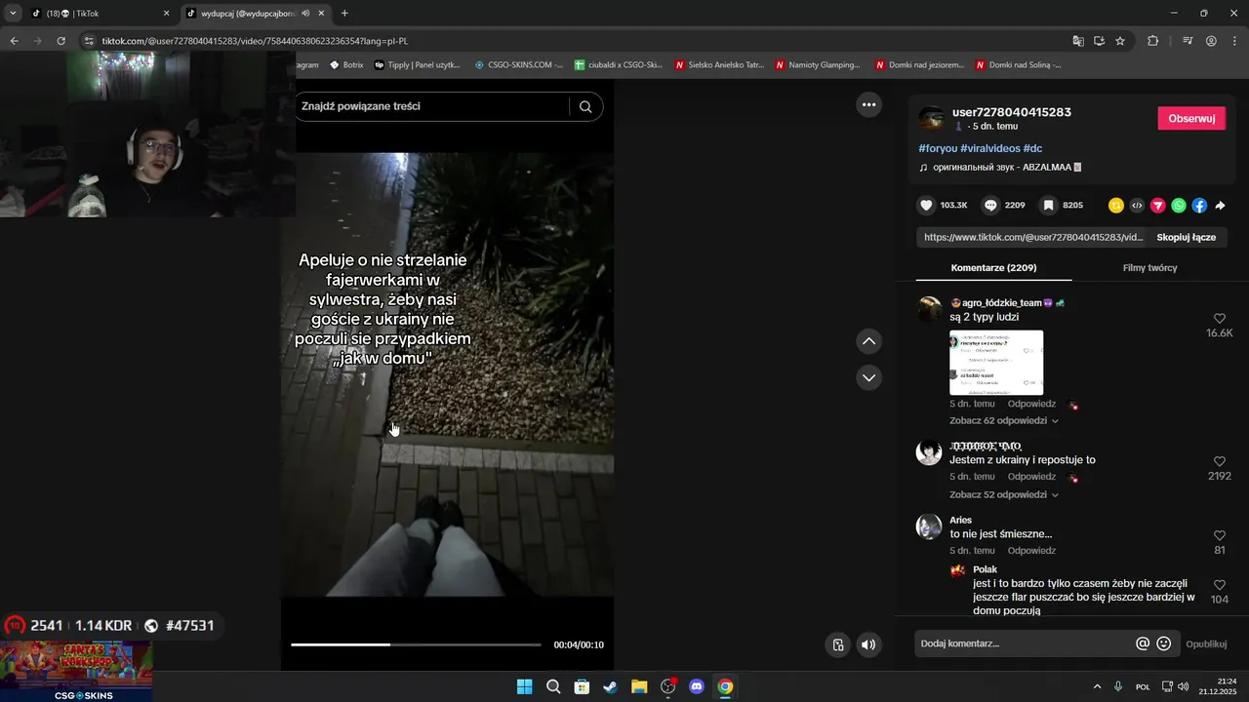
Task: Open the #dc hashtag
Action: (1032, 148)
